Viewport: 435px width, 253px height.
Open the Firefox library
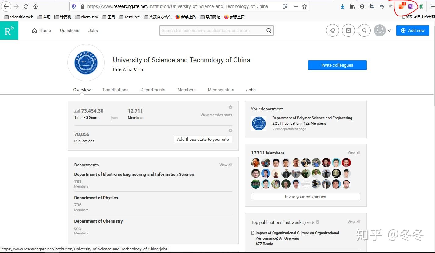352,6
